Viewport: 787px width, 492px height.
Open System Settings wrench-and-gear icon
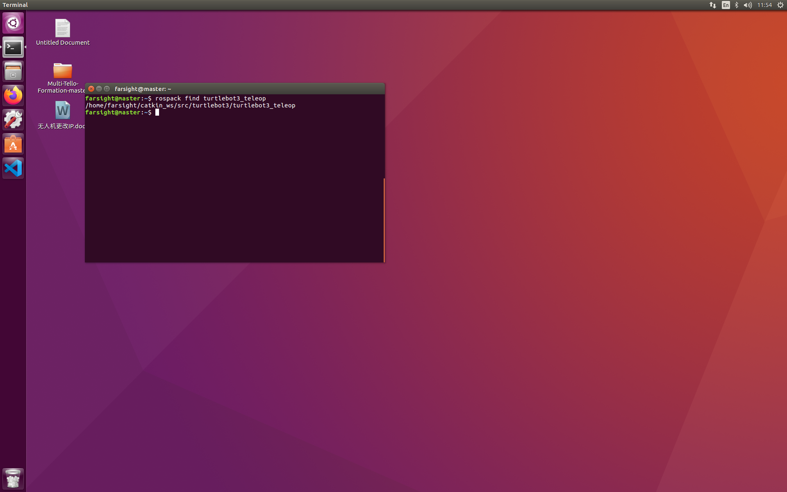[13, 120]
